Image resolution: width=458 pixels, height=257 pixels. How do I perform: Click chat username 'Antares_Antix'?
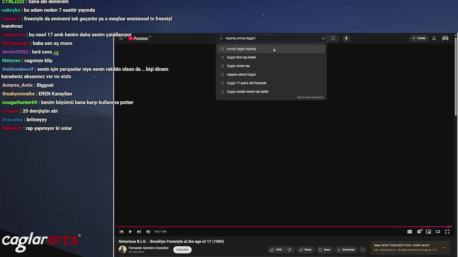[17, 85]
